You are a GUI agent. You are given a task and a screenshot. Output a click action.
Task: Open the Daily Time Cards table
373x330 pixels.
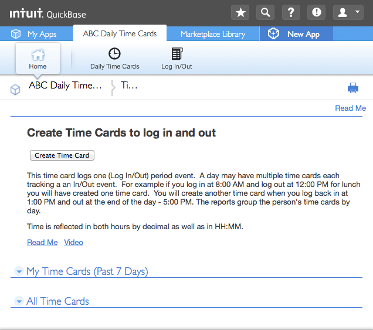point(115,59)
